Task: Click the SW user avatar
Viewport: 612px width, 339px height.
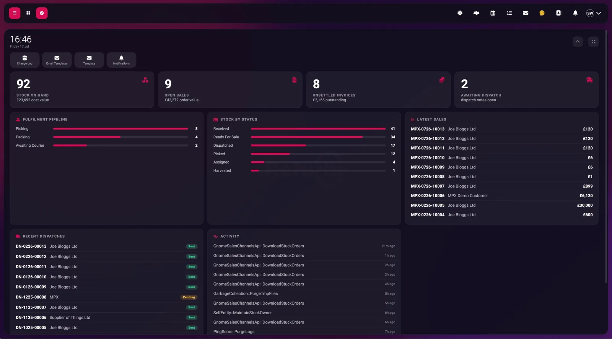Action: pyautogui.click(x=590, y=13)
